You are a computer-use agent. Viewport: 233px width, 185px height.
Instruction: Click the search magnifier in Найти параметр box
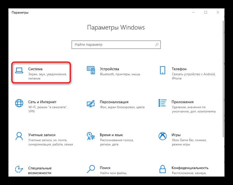pos(157,44)
